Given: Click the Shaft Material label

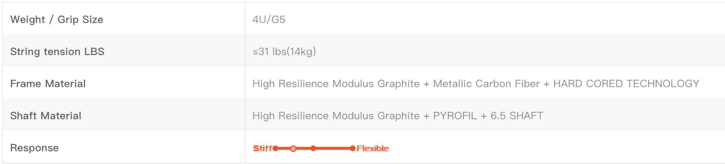Looking at the screenshot, I should 46,116.
